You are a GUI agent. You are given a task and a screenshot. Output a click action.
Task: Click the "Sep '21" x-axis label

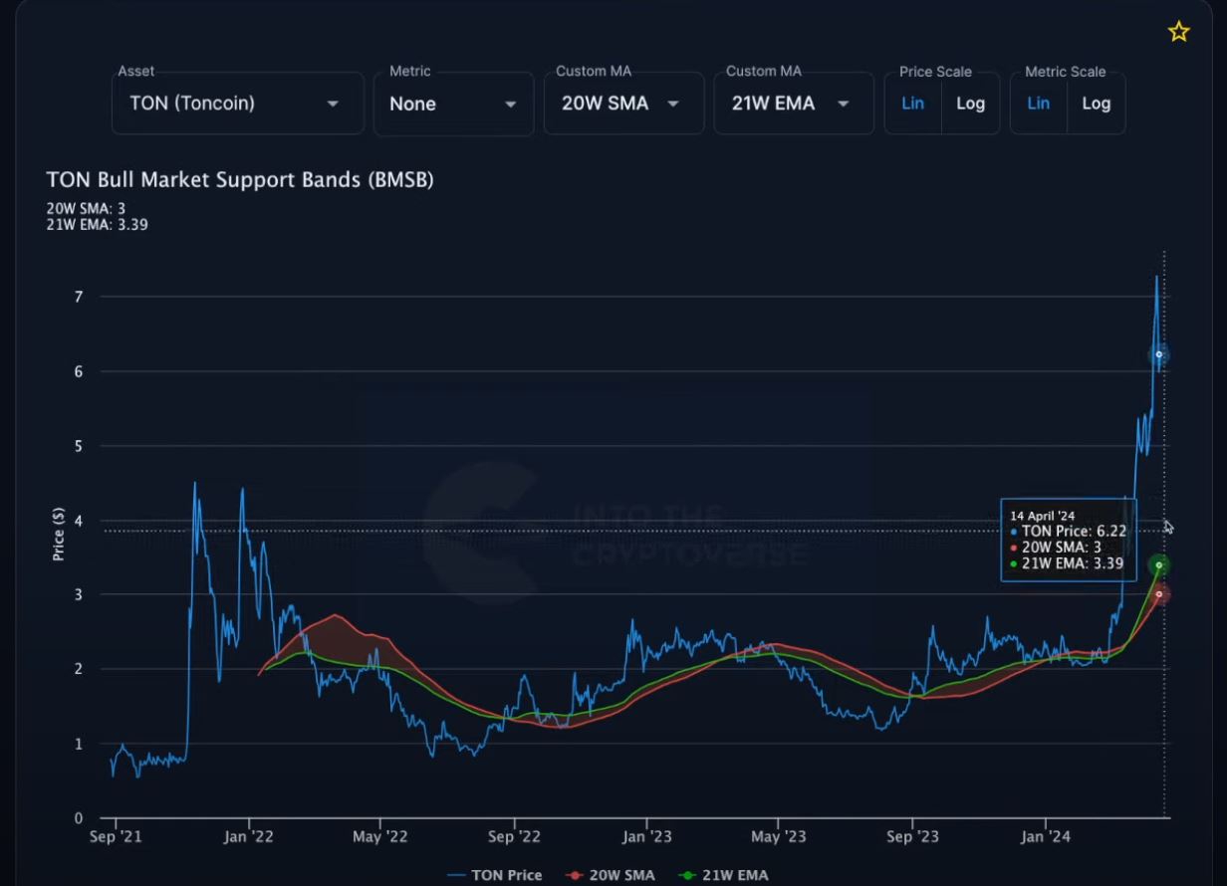(116, 837)
